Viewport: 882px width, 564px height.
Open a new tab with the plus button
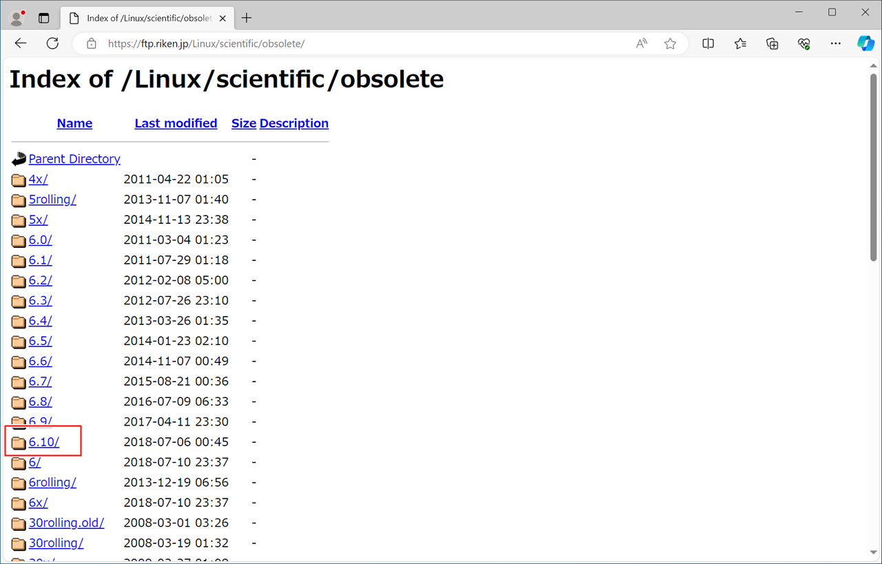pyautogui.click(x=247, y=18)
